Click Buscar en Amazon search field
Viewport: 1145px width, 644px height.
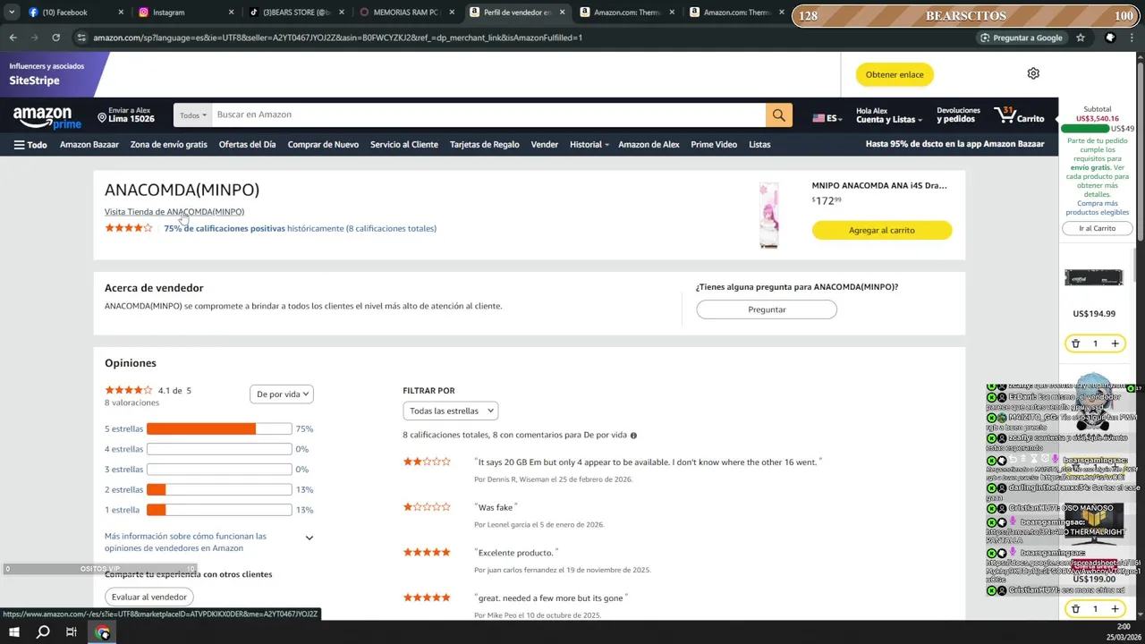point(488,114)
